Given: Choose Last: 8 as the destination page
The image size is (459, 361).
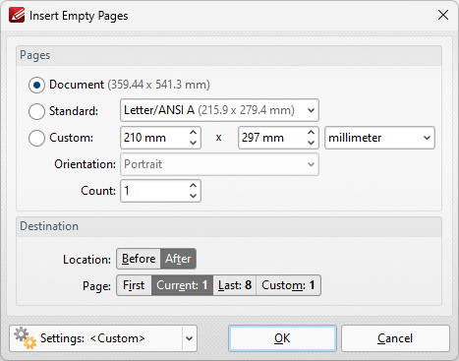Looking at the screenshot, I should pos(235,285).
